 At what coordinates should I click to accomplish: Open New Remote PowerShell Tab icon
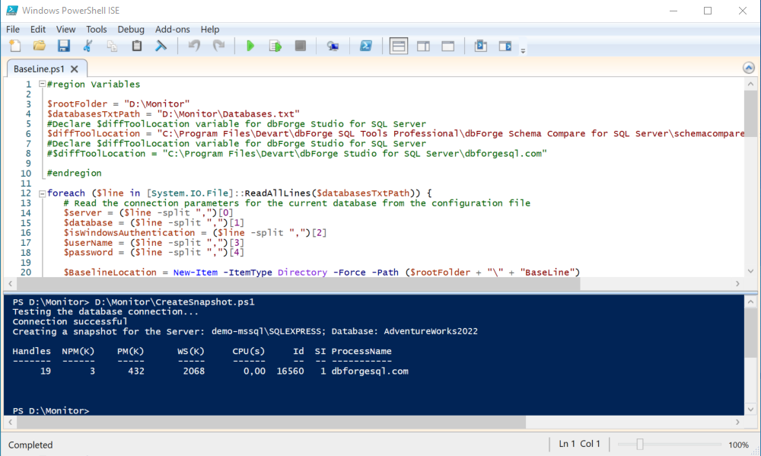(x=333, y=46)
